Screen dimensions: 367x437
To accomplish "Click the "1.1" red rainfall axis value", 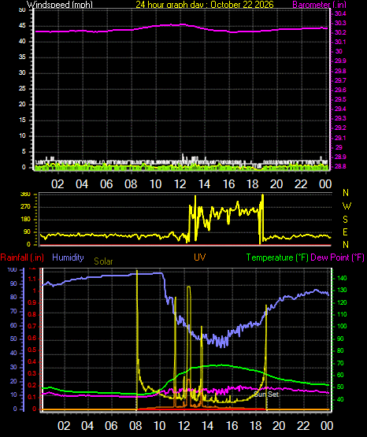I will (32, 280).
